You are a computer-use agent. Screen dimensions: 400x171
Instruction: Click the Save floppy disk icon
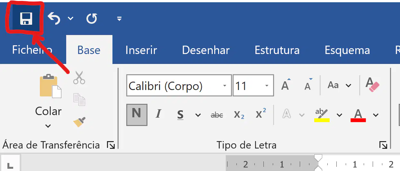(26, 18)
